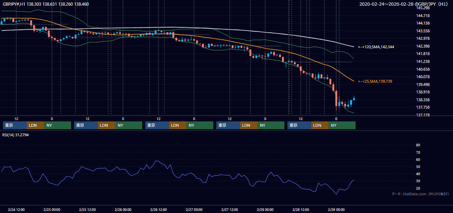The height and width of the screenshot is (213, 453).
Task: Click RSI scale level 60
Action: [418, 159]
